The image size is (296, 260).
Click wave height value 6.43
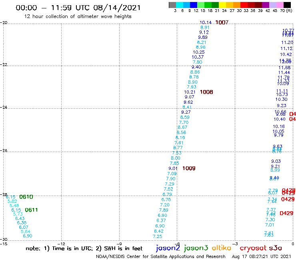point(20,218)
